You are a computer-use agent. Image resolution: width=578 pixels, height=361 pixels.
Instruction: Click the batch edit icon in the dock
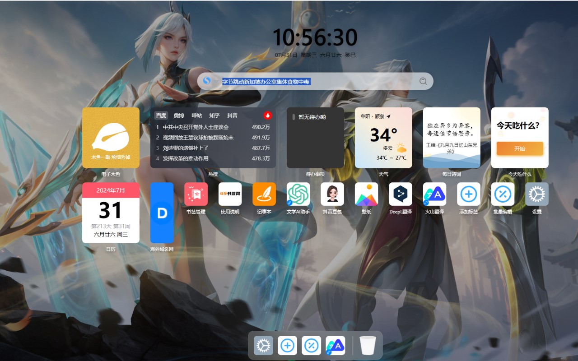[x=312, y=346]
